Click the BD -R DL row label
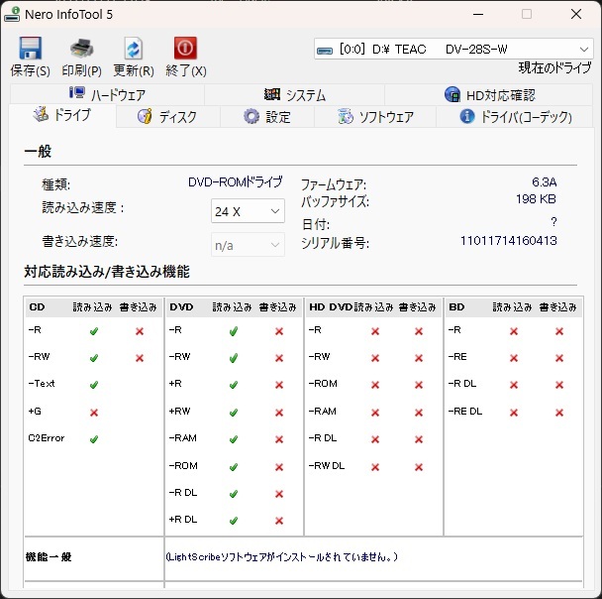The height and width of the screenshot is (599, 602). (462, 384)
